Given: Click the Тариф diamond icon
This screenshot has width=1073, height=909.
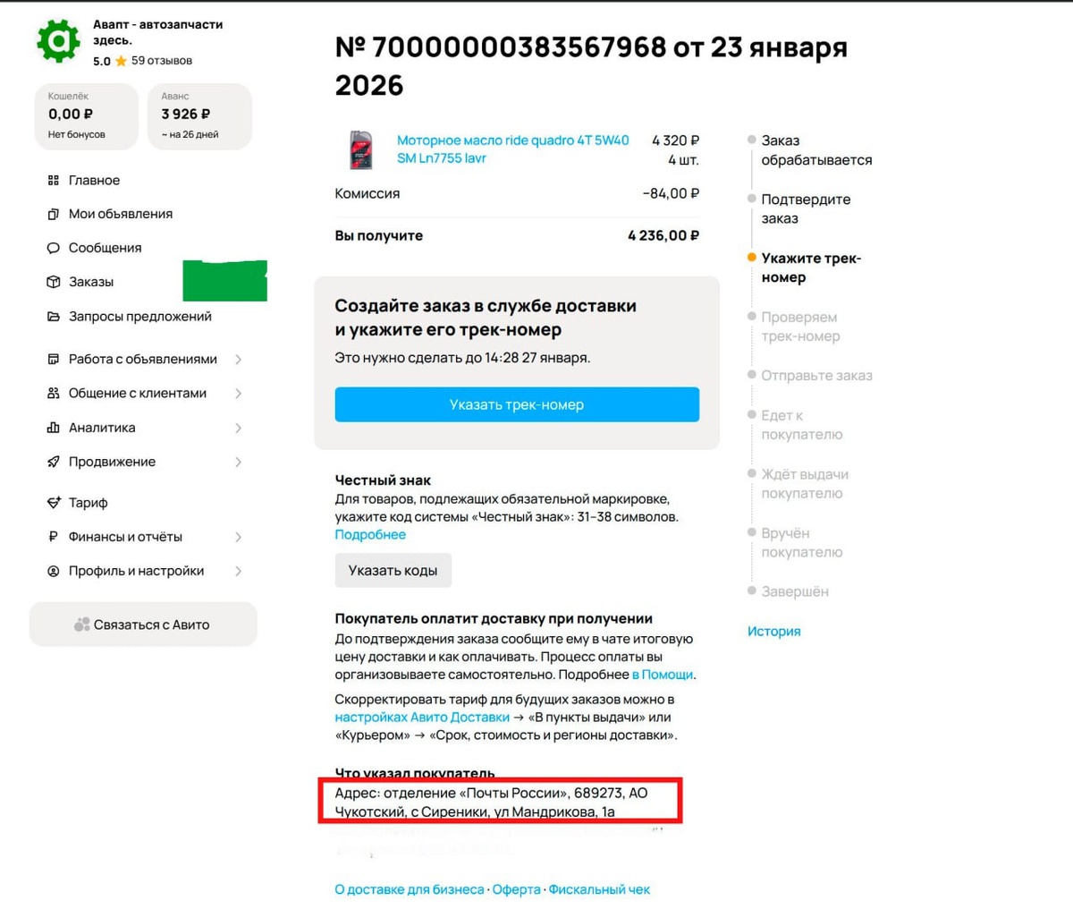Looking at the screenshot, I should pyautogui.click(x=54, y=503).
